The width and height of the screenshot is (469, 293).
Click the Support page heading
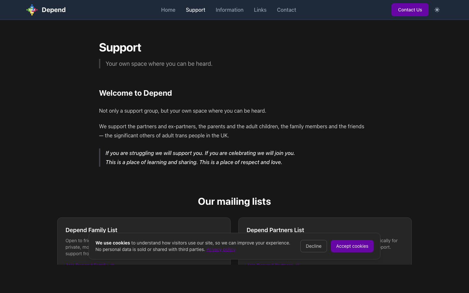[x=120, y=48]
